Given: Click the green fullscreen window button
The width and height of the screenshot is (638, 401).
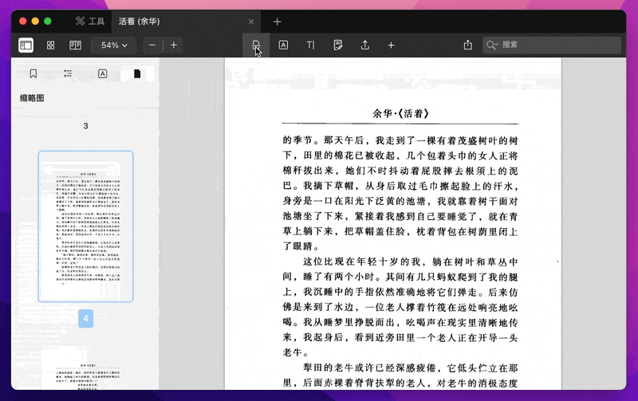Looking at the screenshot, I should tap(48, 22).
